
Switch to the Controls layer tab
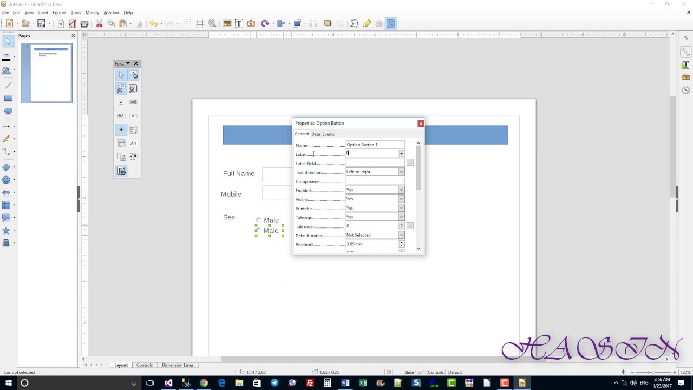(x=145, y=365)
